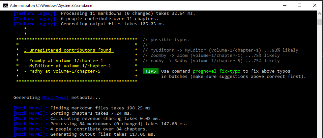This screenshot has height=138, width=323.
Task: Click the 'fix-typo' green command text
Action: (229, 71)
